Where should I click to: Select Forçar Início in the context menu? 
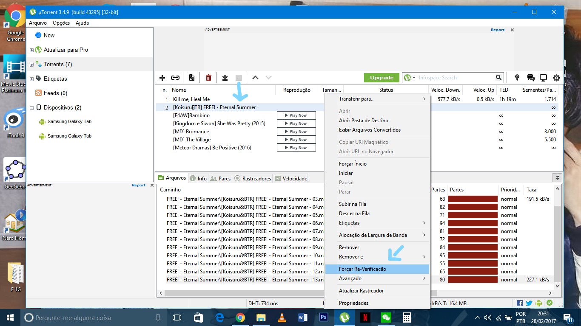(377, 164)
